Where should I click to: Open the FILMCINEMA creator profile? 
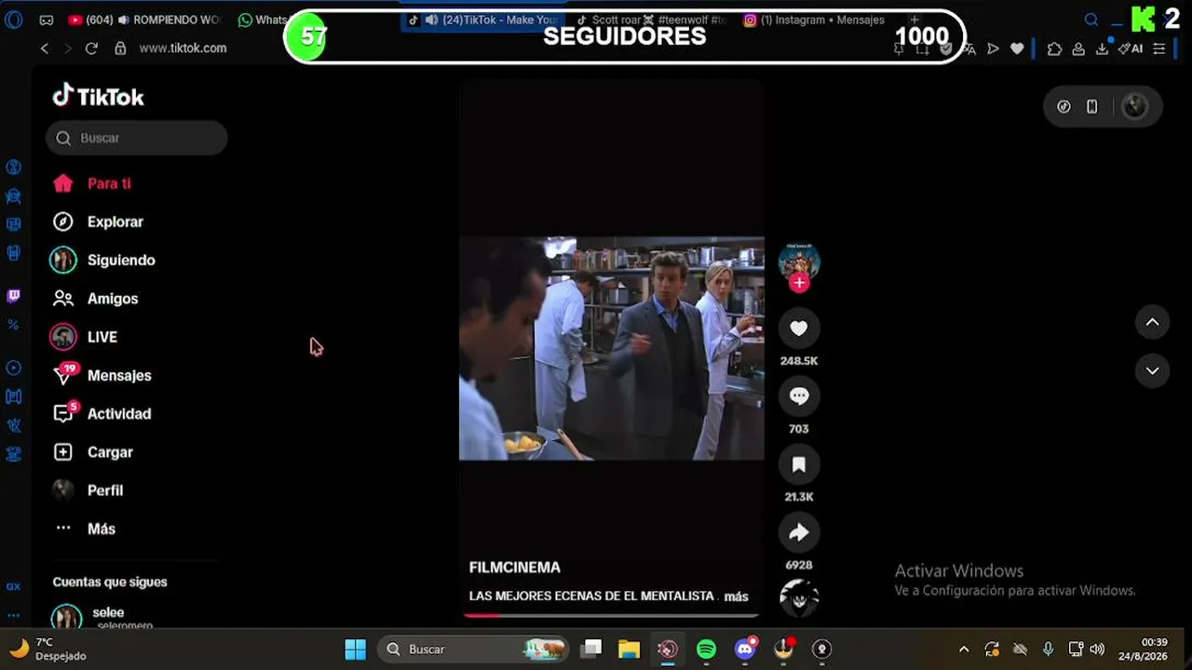click(x=515, y=568)
